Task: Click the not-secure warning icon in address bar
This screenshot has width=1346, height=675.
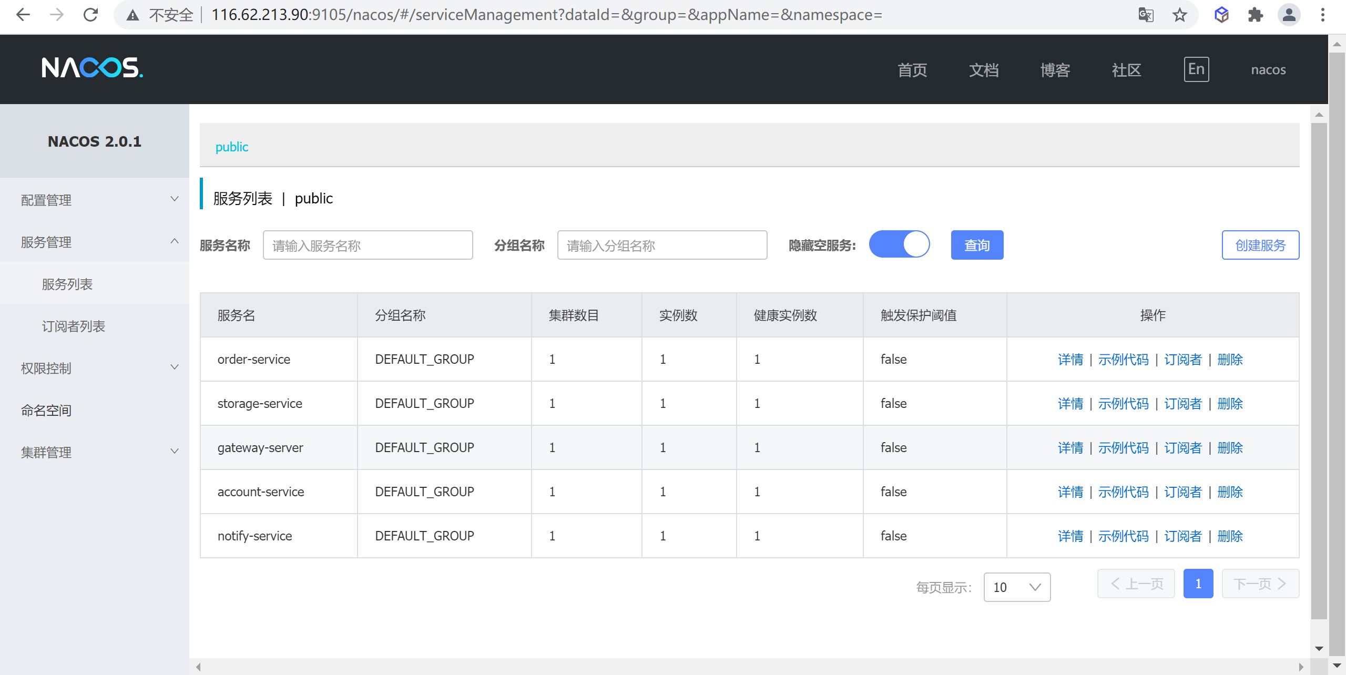Action: tap(132, 15)
